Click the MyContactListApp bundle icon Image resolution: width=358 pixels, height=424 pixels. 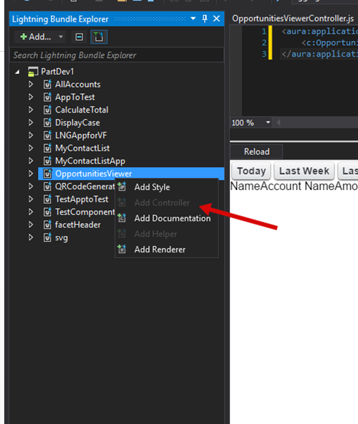click(x=47, y=161)
